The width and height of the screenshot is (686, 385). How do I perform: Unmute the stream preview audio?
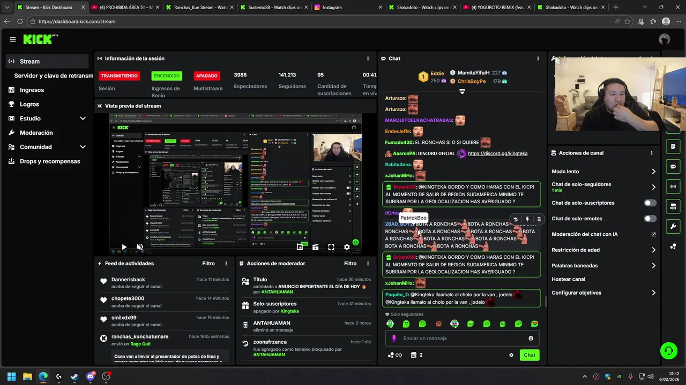click(139, 247)
